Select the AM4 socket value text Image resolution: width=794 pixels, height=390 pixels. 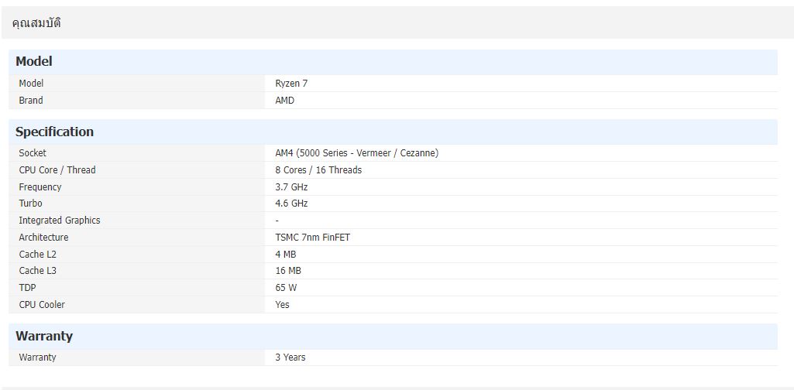(x=356, y=153)
